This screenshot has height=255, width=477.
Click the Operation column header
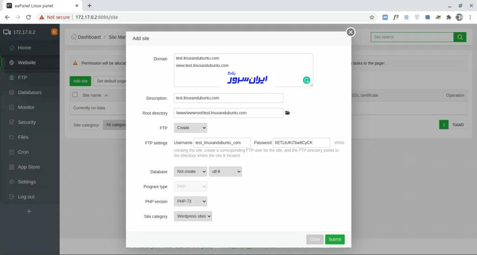pos(455,95)
